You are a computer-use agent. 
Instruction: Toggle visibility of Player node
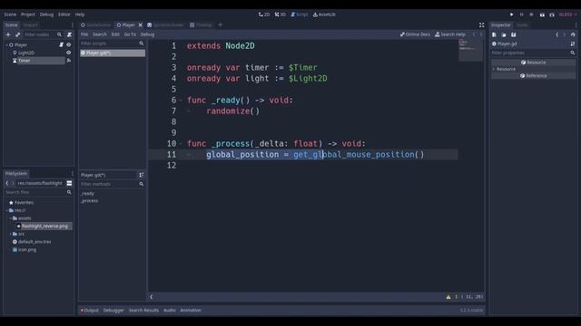pos(69,44)
